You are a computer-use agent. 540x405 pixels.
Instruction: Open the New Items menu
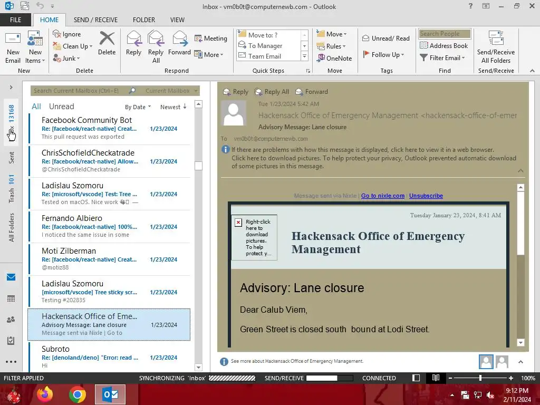click(35, 48)
